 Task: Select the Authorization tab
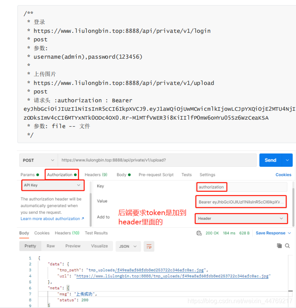coord(62,174)
